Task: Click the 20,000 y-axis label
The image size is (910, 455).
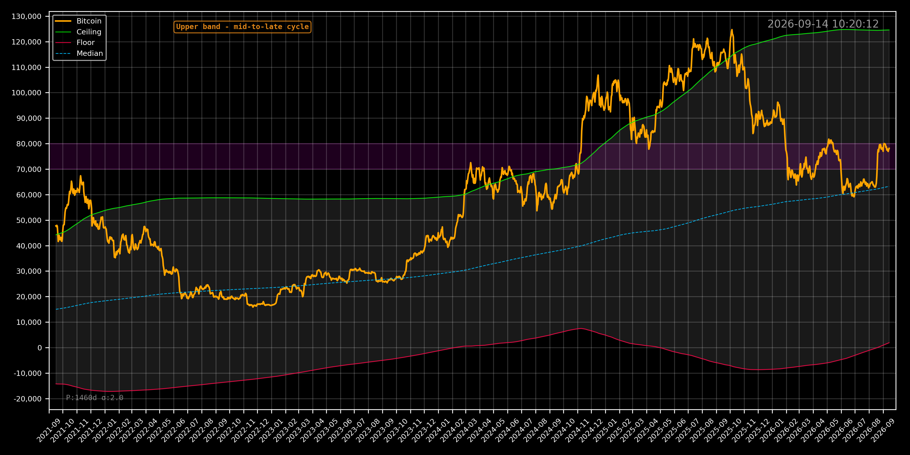Action: (29, 297)
